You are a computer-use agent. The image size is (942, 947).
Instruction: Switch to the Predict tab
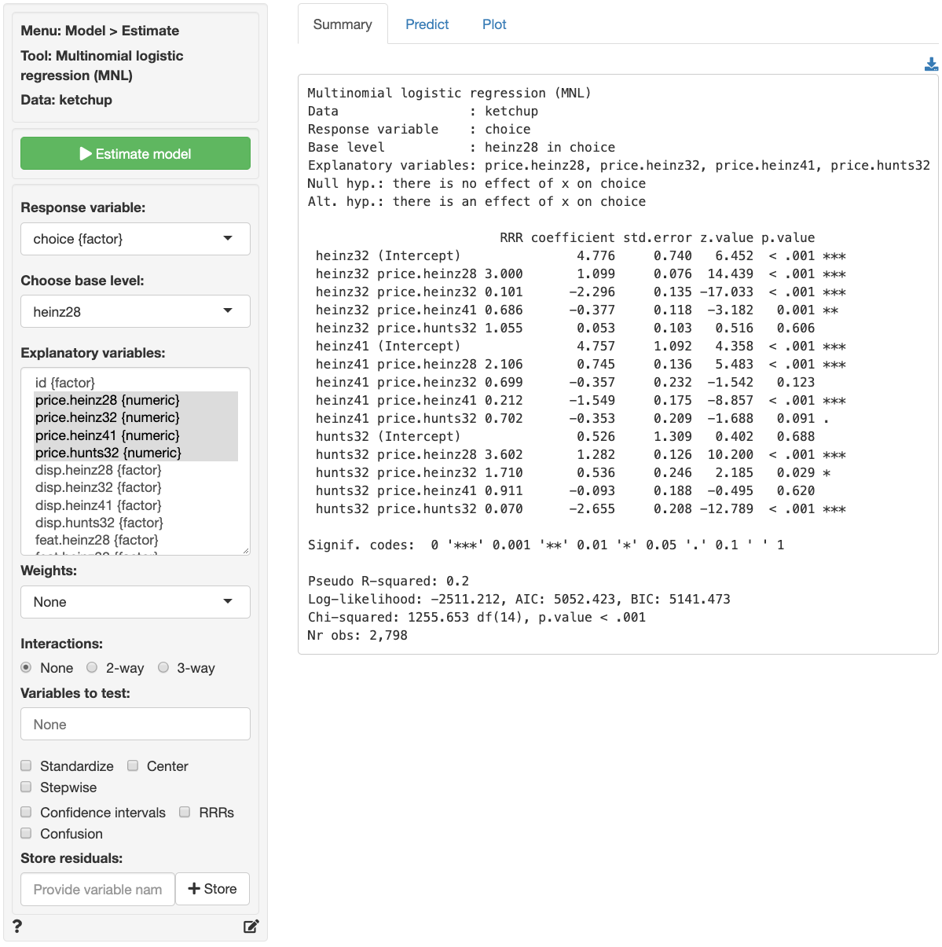pyautogui.click(x=427, y=24)
